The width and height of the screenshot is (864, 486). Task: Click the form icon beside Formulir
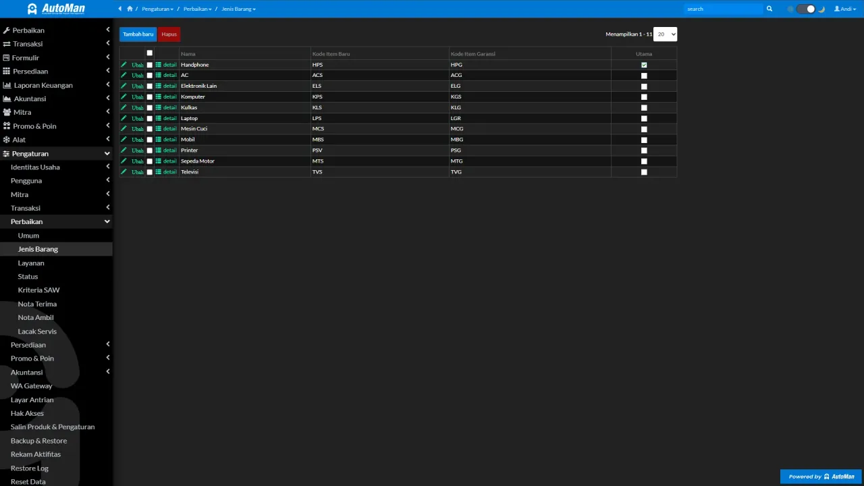[7, 57]
